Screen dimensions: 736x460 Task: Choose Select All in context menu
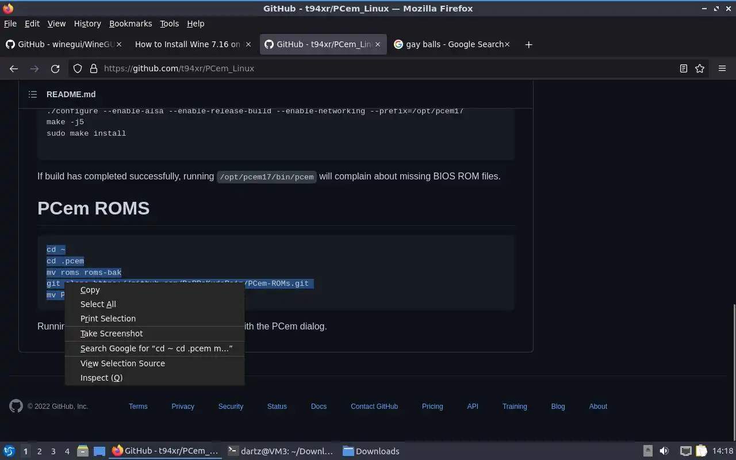[x=154, y=304]
